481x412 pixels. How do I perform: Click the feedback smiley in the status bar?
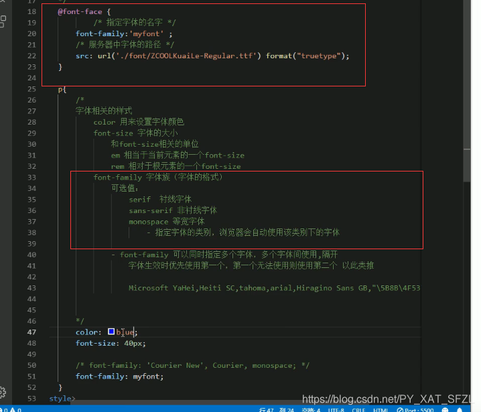[445, 410]
